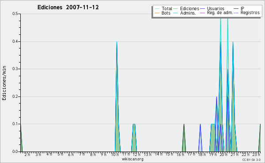Click the 16 h axis label
Image resolution: width=265 pixels, height=163 pixels.
pyautogui.click(x=180, y=154)
